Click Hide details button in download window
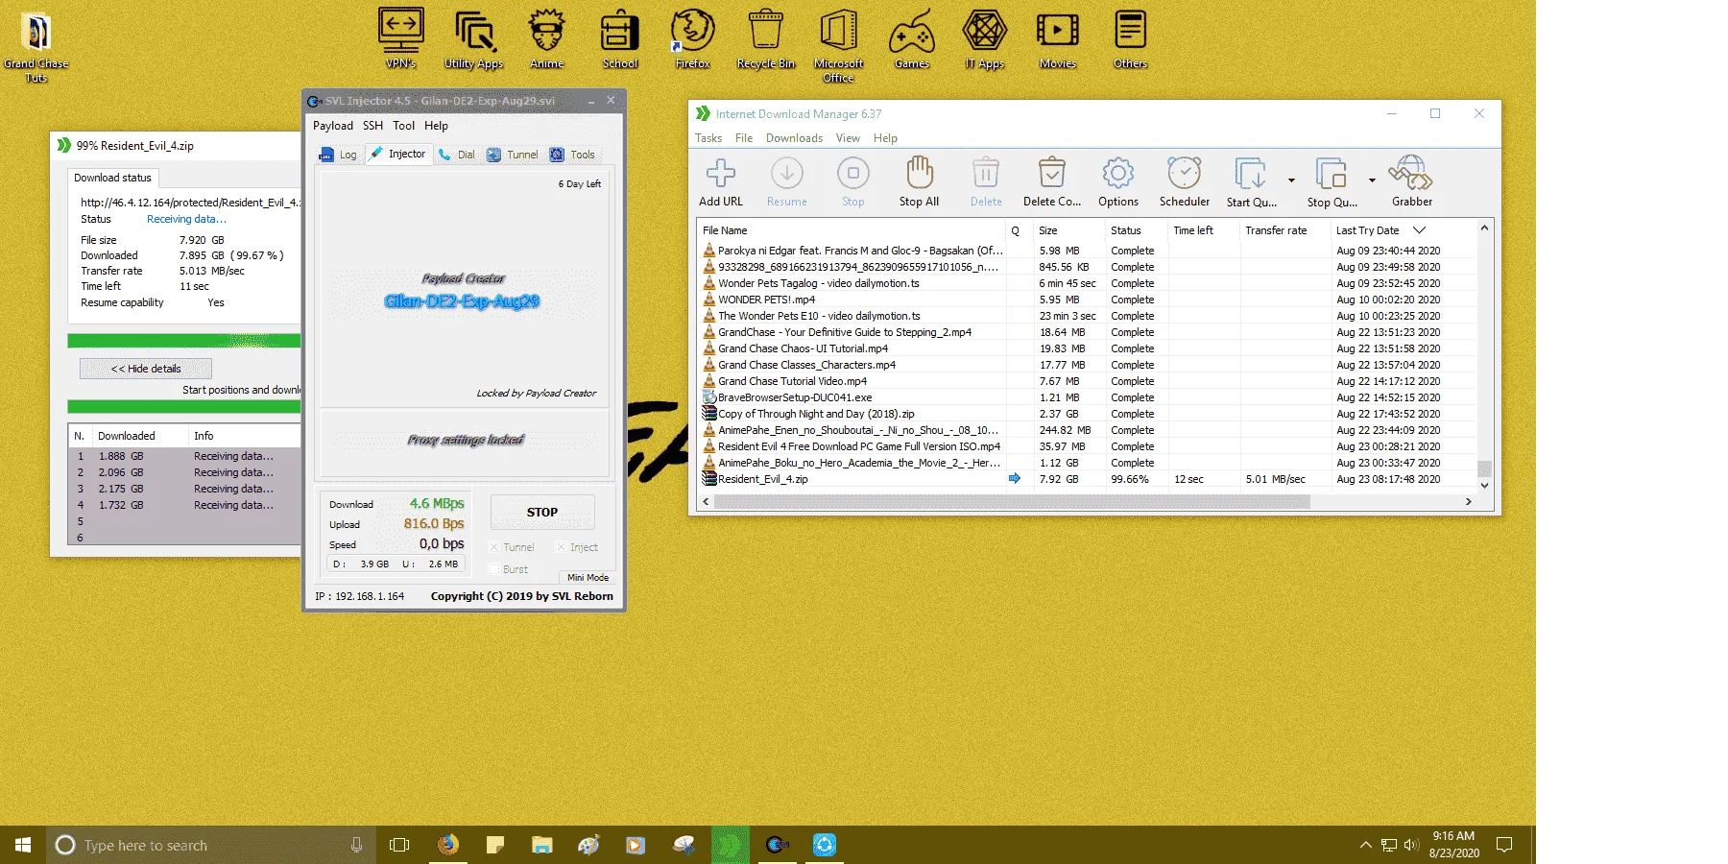 [x=146, y=369]
